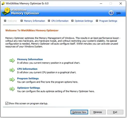
Task: Click the Minimize button at bottom
Action: tap(98, 112)
